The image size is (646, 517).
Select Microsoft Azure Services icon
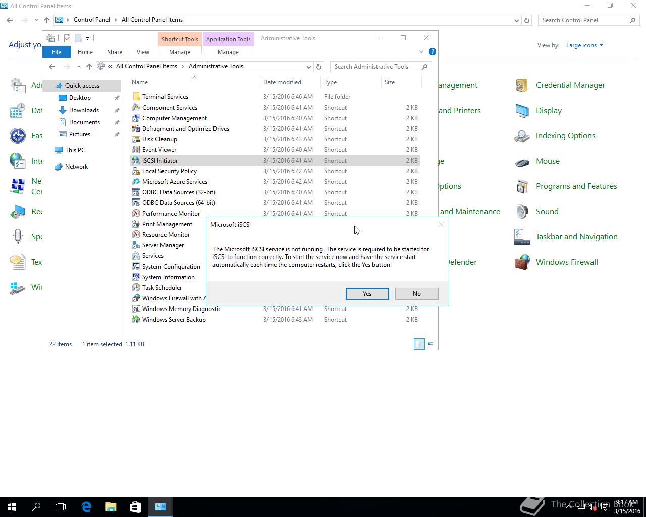tap(136, 182)
